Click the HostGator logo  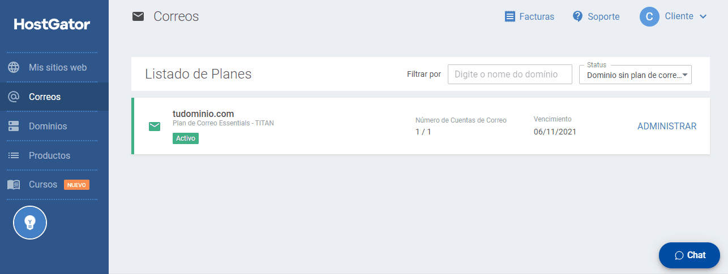[52, 24]
